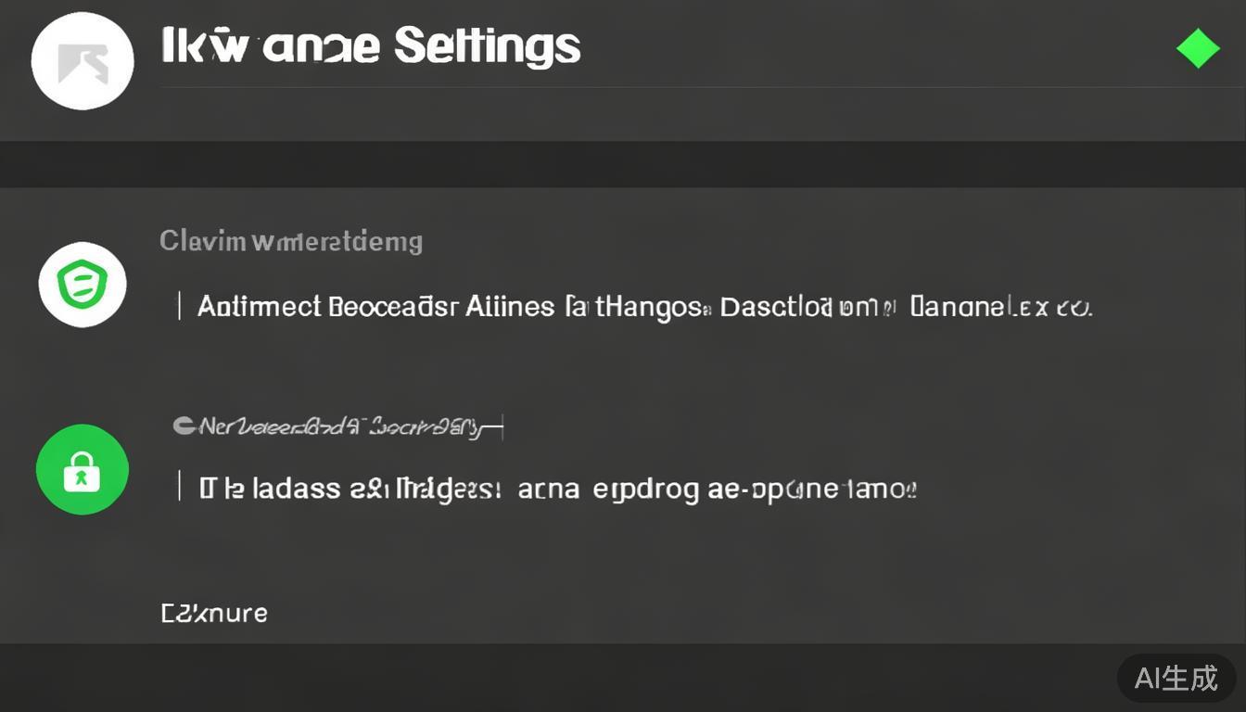The height and width of the screenshot is (712, 1246).
Task: Click the small icon before the strikethrough heading
Action: click(184, 426)
